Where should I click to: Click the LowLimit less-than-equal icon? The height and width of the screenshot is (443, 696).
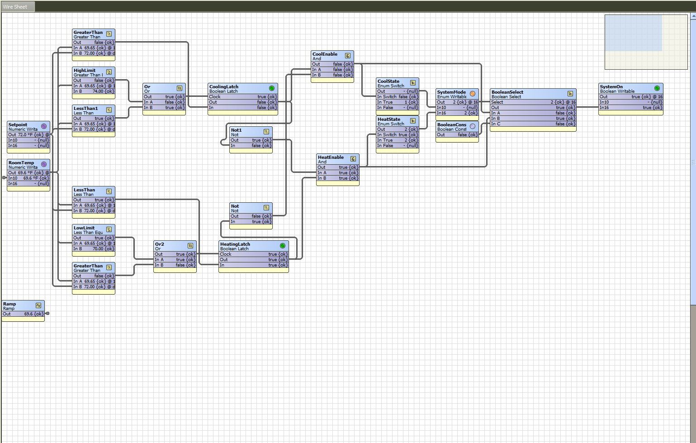point(109,229)
